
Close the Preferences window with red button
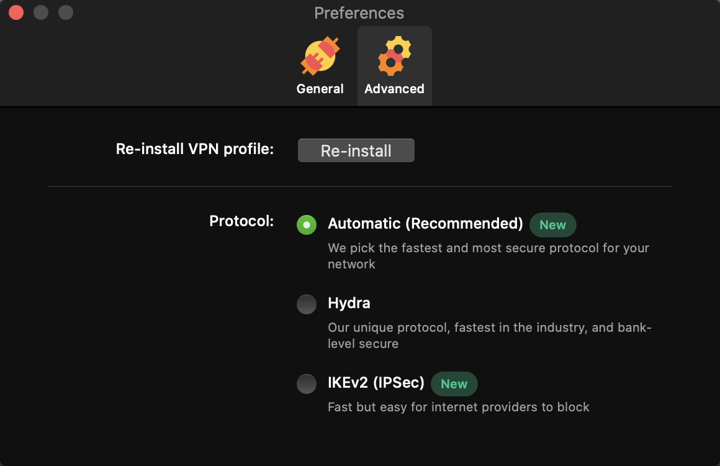click(16, 12)
